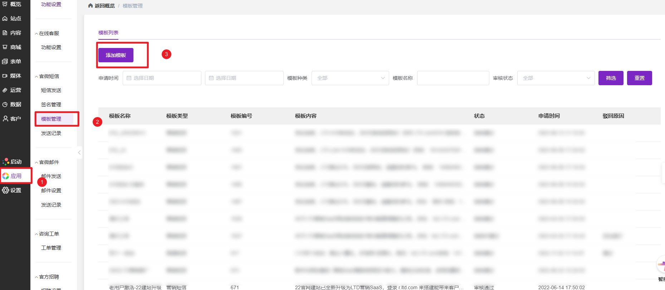Open the 商城 shop cart icon

click(5, 47)
